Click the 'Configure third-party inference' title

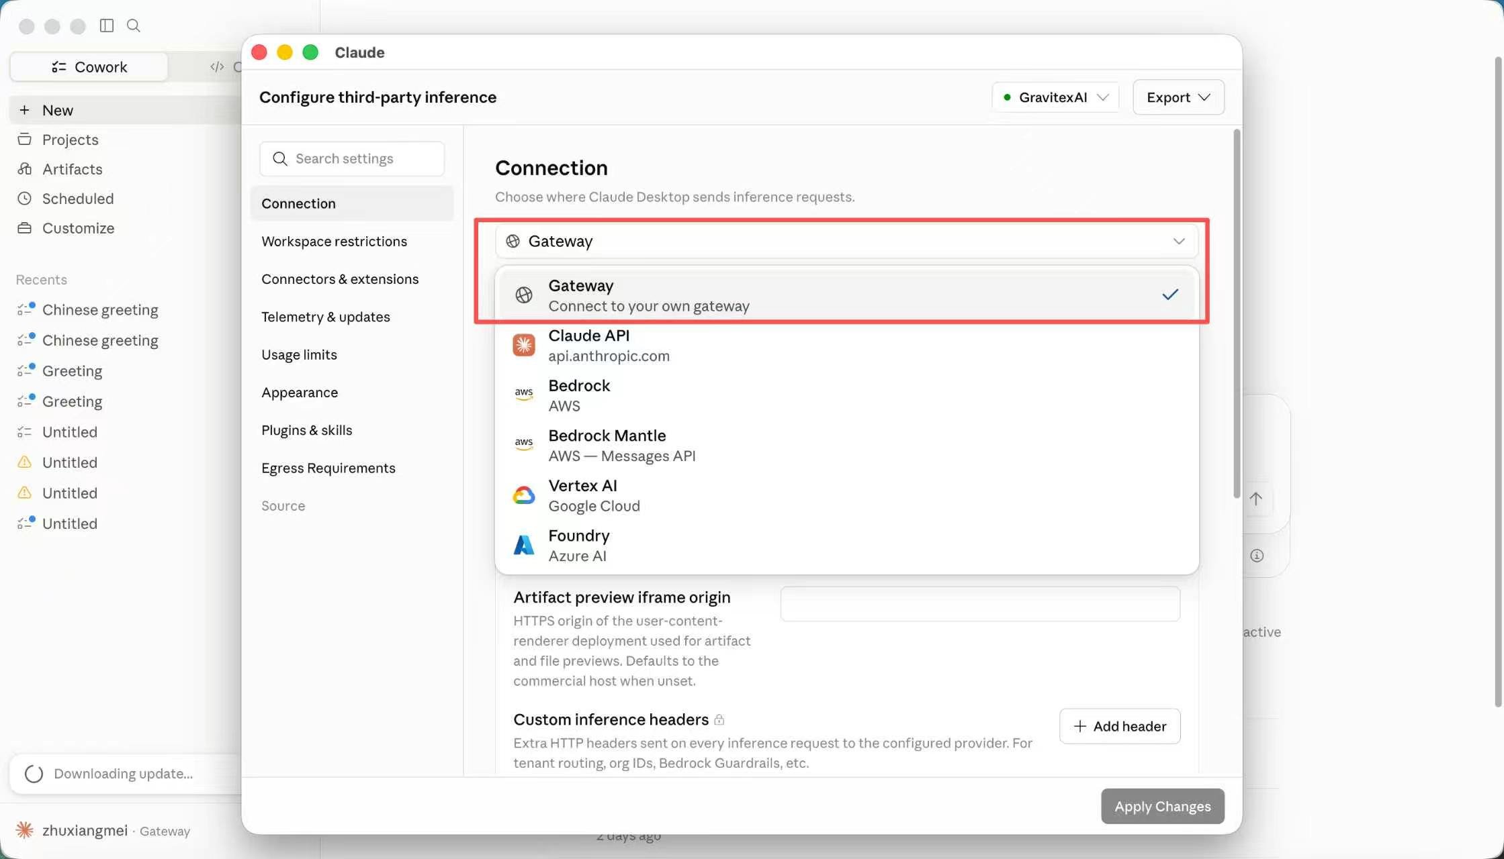378,97
